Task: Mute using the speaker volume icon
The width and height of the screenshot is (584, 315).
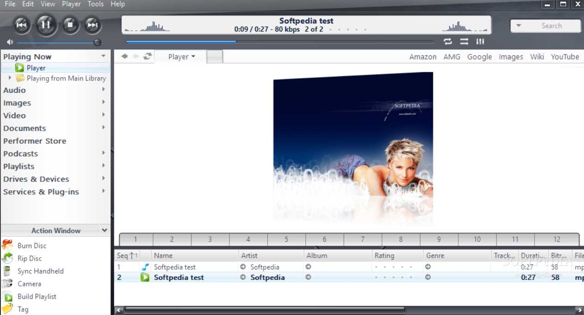Action: tap(10, 42)
